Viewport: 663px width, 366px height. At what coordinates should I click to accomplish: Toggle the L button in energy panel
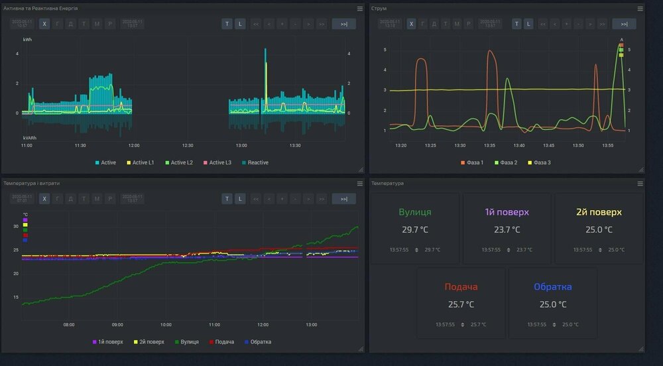(x=240, y=24)
